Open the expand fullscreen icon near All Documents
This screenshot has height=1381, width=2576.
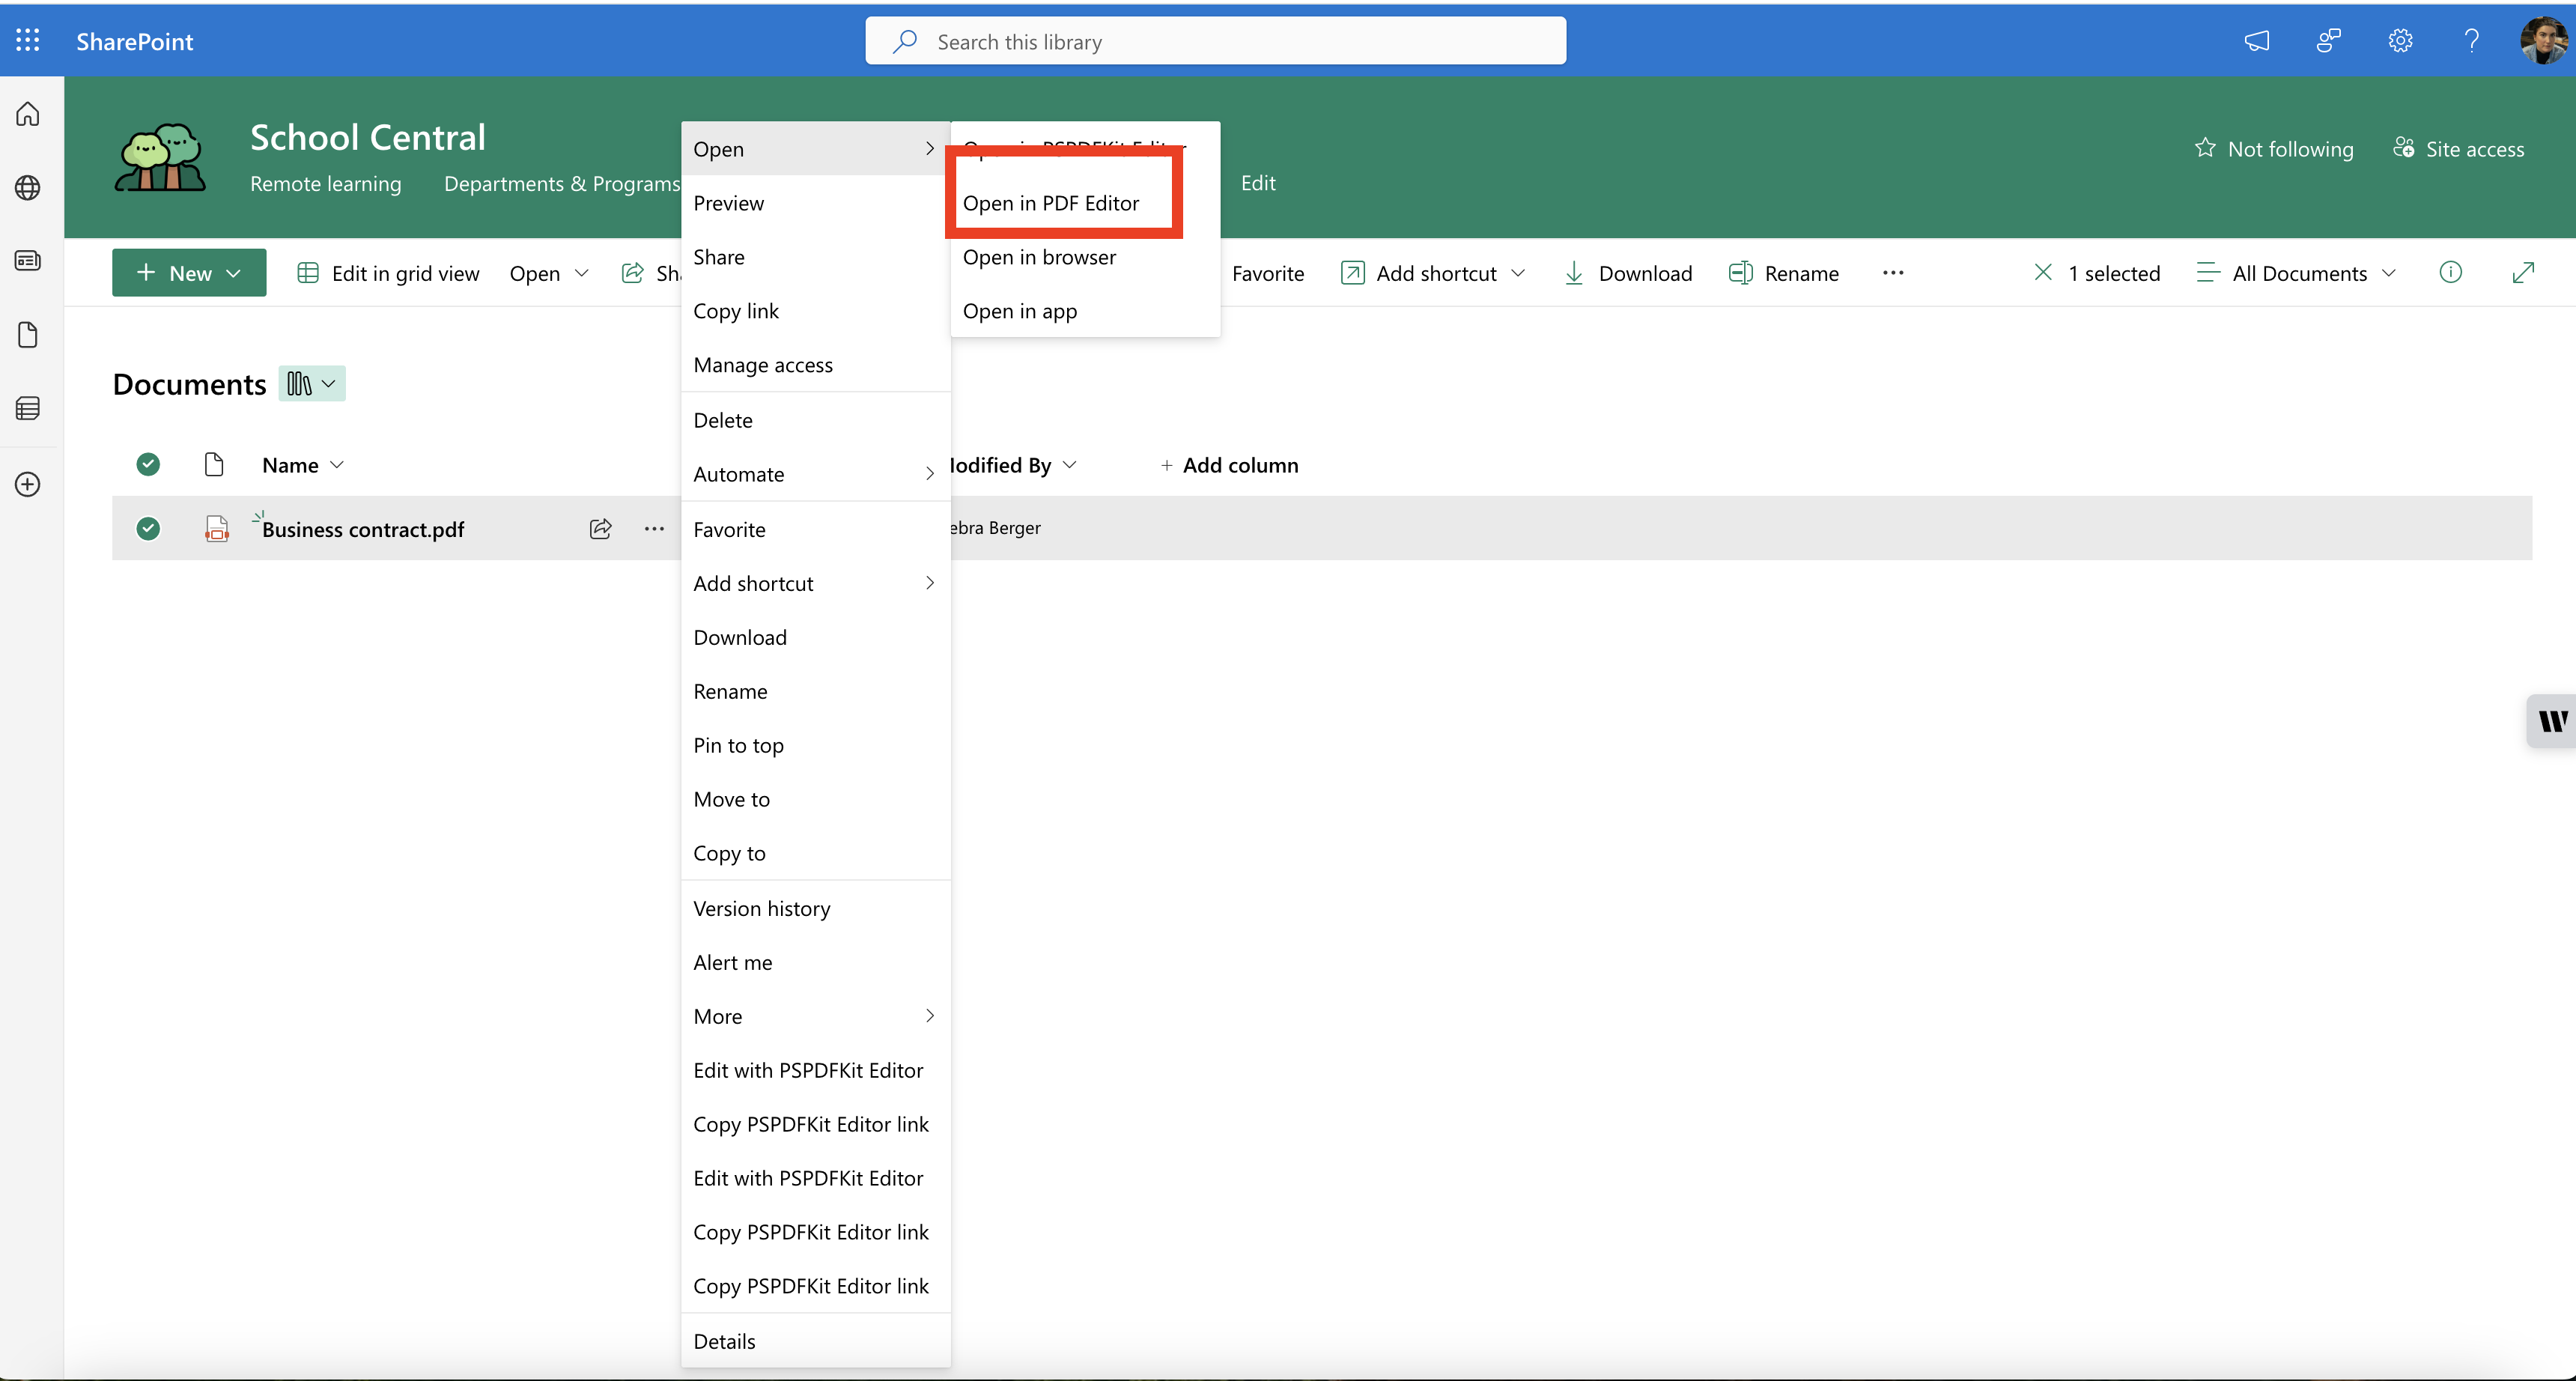click(2524, 272)
